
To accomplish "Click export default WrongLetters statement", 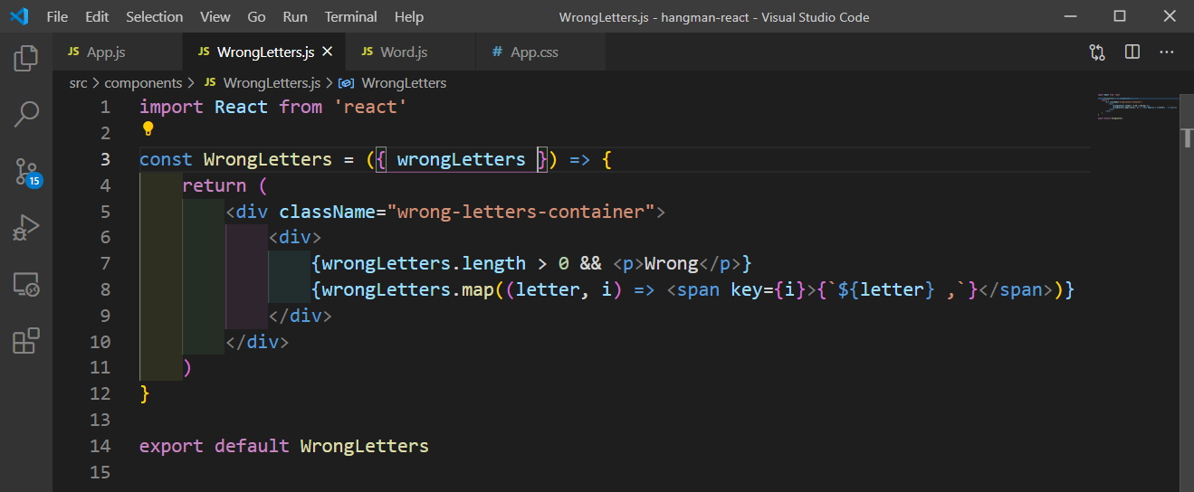I will (284, 446).
